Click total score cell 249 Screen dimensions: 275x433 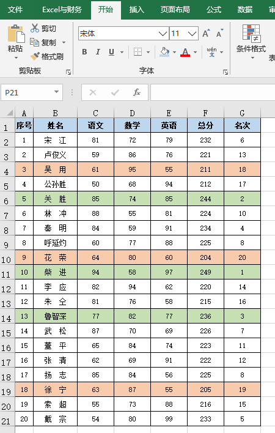click(x=205, y=272)
